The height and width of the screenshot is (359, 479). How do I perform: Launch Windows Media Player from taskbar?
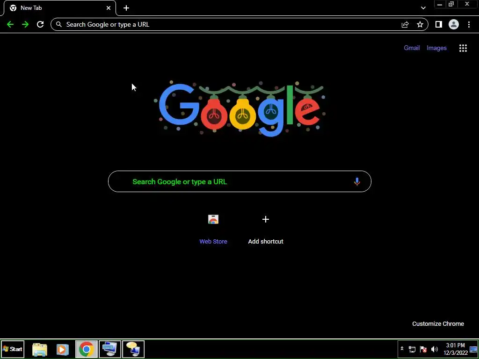62,349
